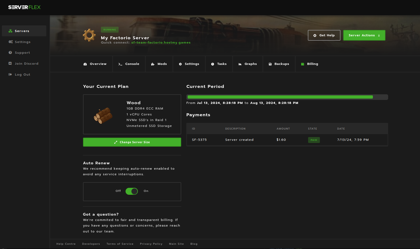
Task: Click the Wood plan name
Action: click(134, 103)
